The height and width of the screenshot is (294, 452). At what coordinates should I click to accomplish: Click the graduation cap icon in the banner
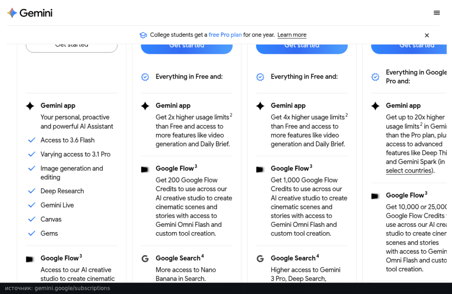(x=143, y=35)
